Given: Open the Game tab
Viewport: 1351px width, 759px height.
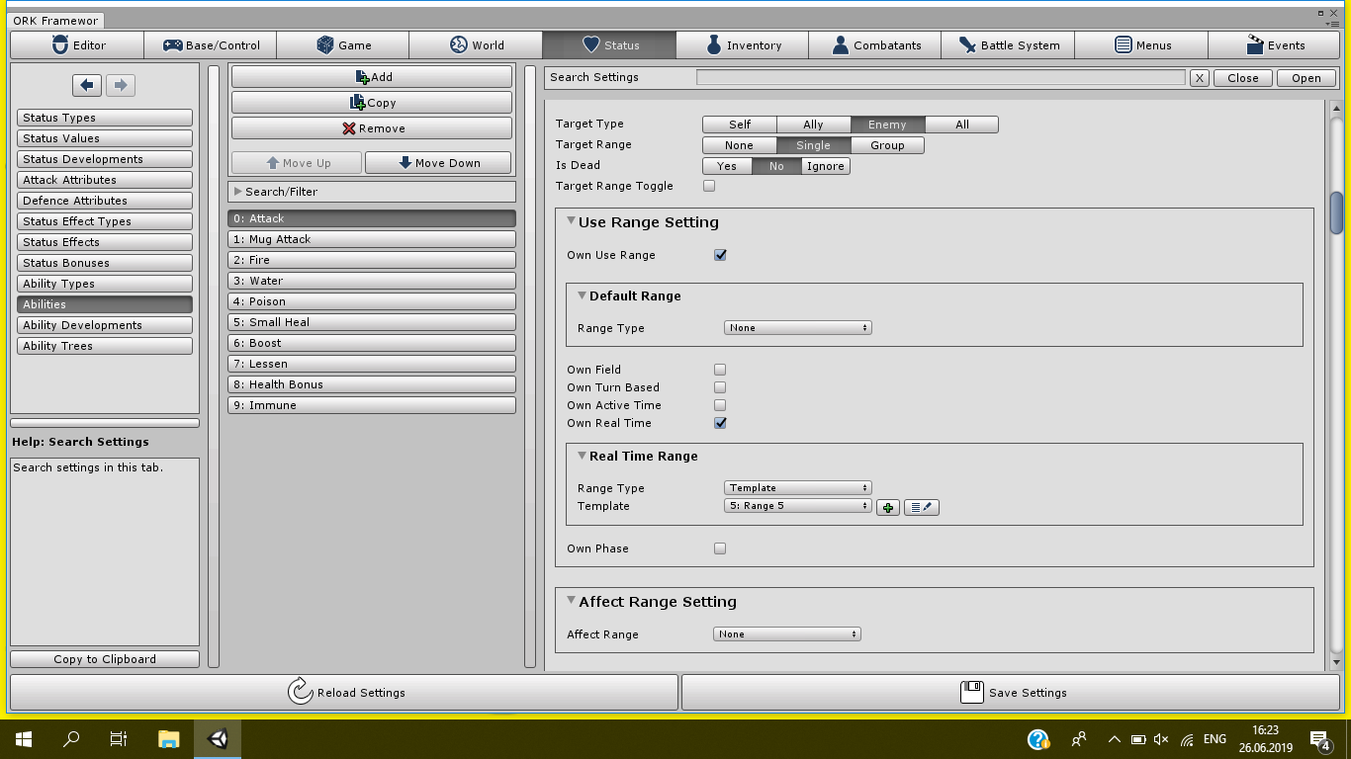Looking at the screenshot, I should click(342, 45).
